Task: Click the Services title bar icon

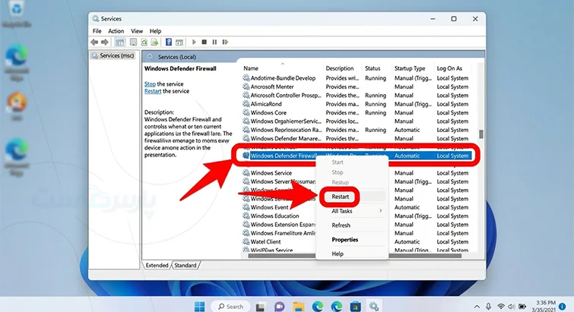Action: [x=96, y=19]
